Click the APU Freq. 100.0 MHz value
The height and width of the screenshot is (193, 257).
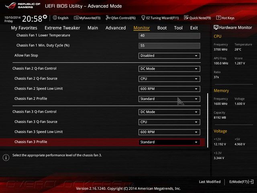pyautogui.click(x=221, y=63)
